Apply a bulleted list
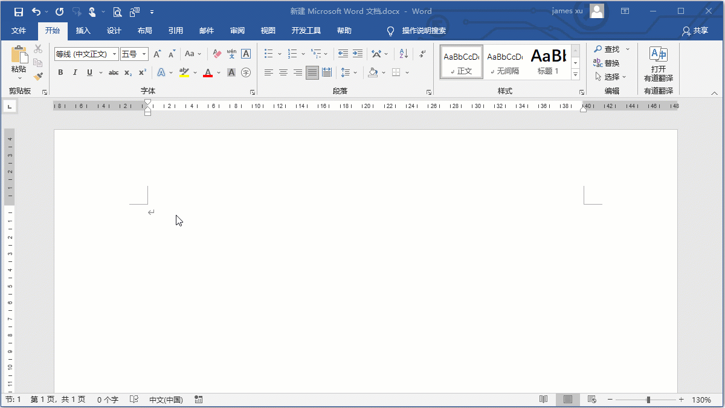Image resolution: width=725 pixels, height=408 pixels. 268,53
